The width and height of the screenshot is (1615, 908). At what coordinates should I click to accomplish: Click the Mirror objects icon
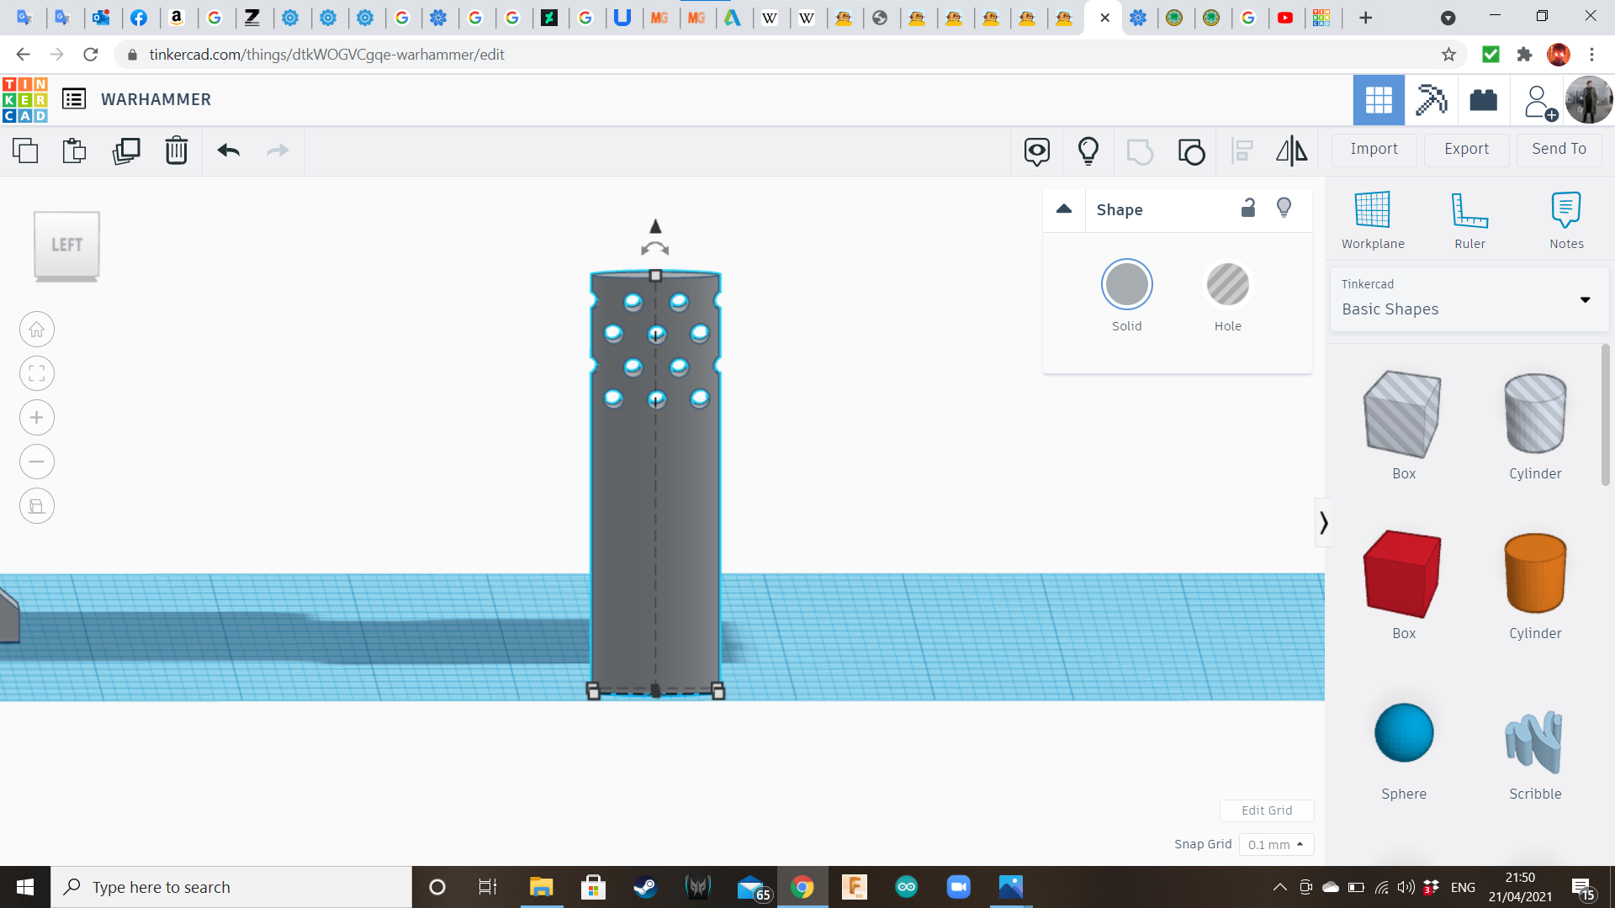[x=1291, y=150]
